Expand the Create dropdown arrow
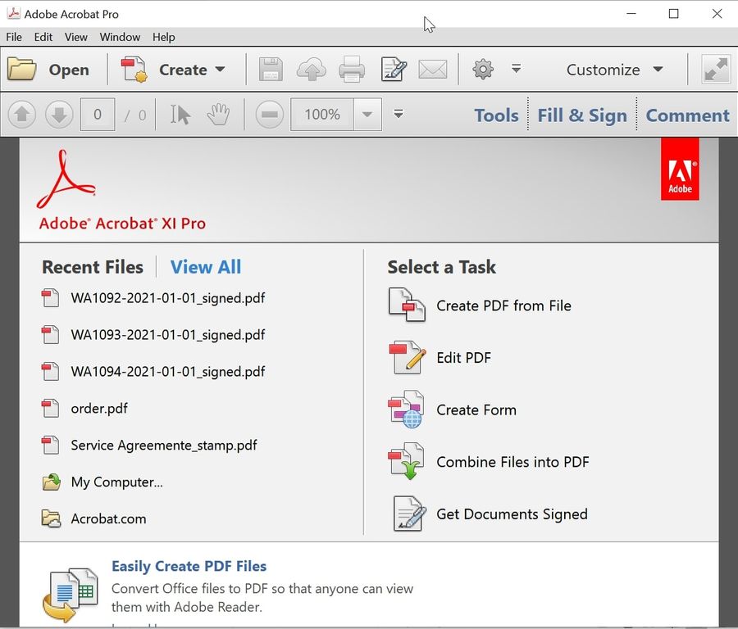Screen dimensions: 738x629 point(220,70)
